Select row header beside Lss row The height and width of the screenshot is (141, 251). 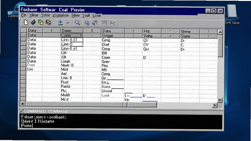pos(24,69)
